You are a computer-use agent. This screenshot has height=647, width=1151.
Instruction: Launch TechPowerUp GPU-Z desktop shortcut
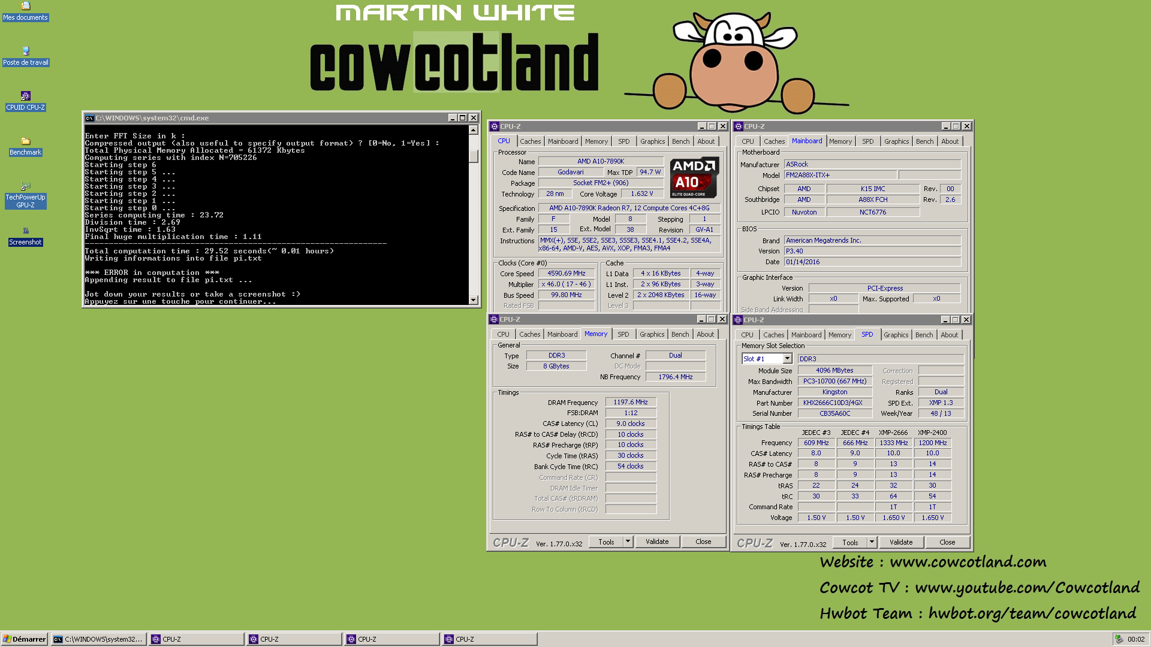point(25,195)
